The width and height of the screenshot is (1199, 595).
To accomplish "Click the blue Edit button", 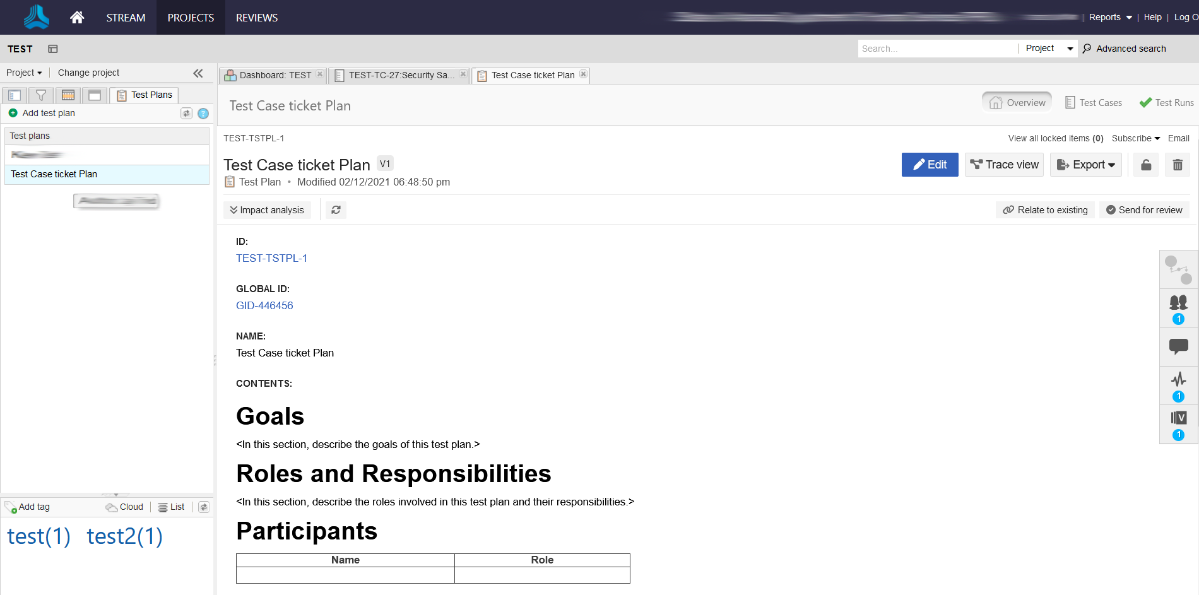I will point(930,165).
